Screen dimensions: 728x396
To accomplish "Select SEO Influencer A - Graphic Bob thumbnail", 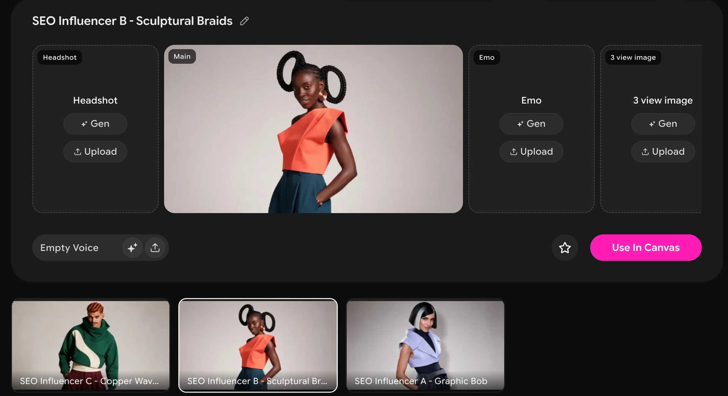I will coord(425,345).
